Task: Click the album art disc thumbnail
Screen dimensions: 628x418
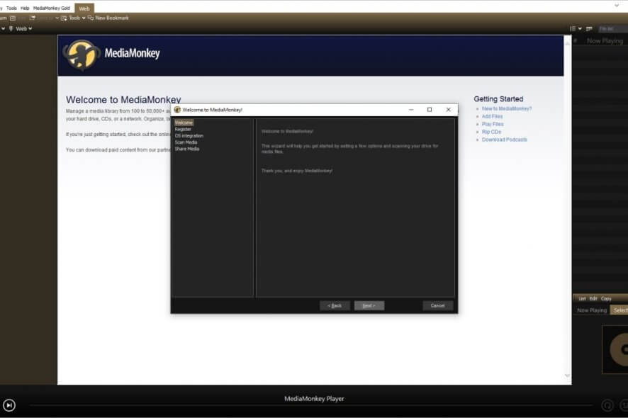Action: [615, 349]
